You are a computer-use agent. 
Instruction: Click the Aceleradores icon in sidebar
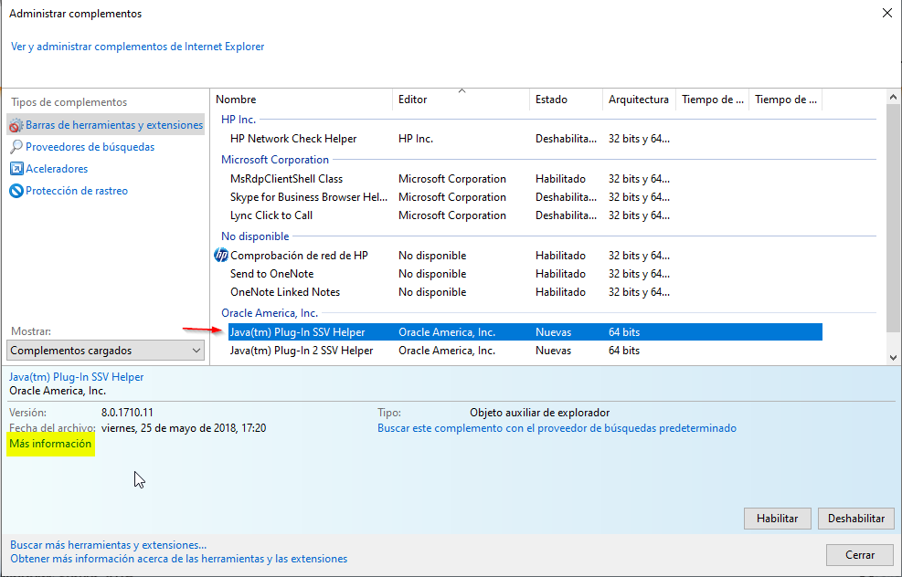point(16,169)
